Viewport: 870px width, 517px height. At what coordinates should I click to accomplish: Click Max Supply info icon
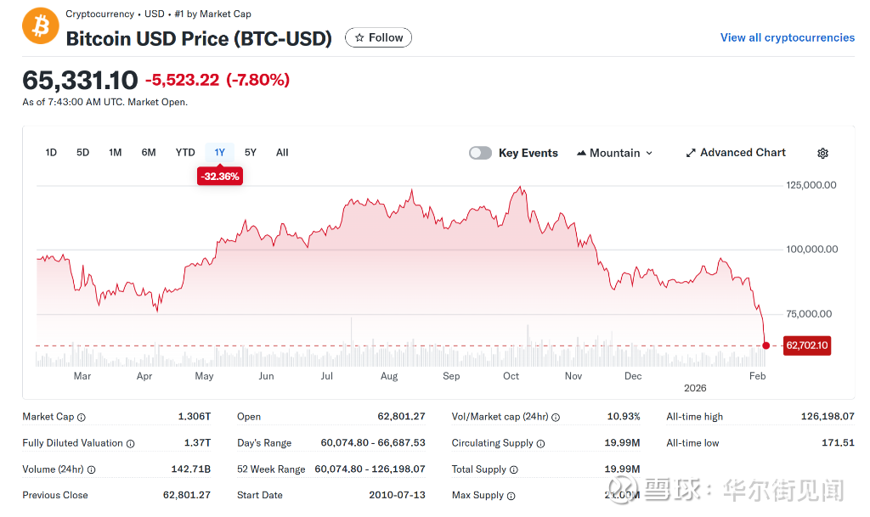click(x=511, y=496)
